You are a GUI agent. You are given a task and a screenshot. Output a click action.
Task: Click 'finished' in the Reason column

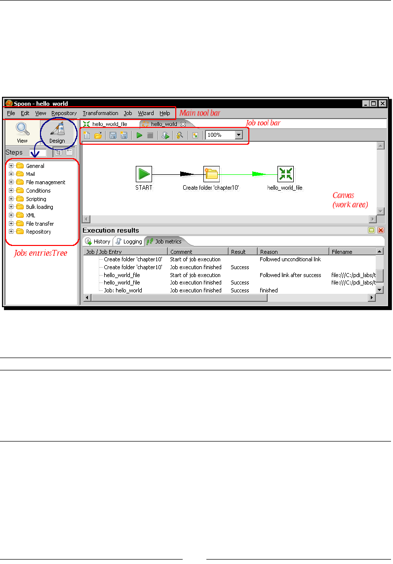point(269,290)
